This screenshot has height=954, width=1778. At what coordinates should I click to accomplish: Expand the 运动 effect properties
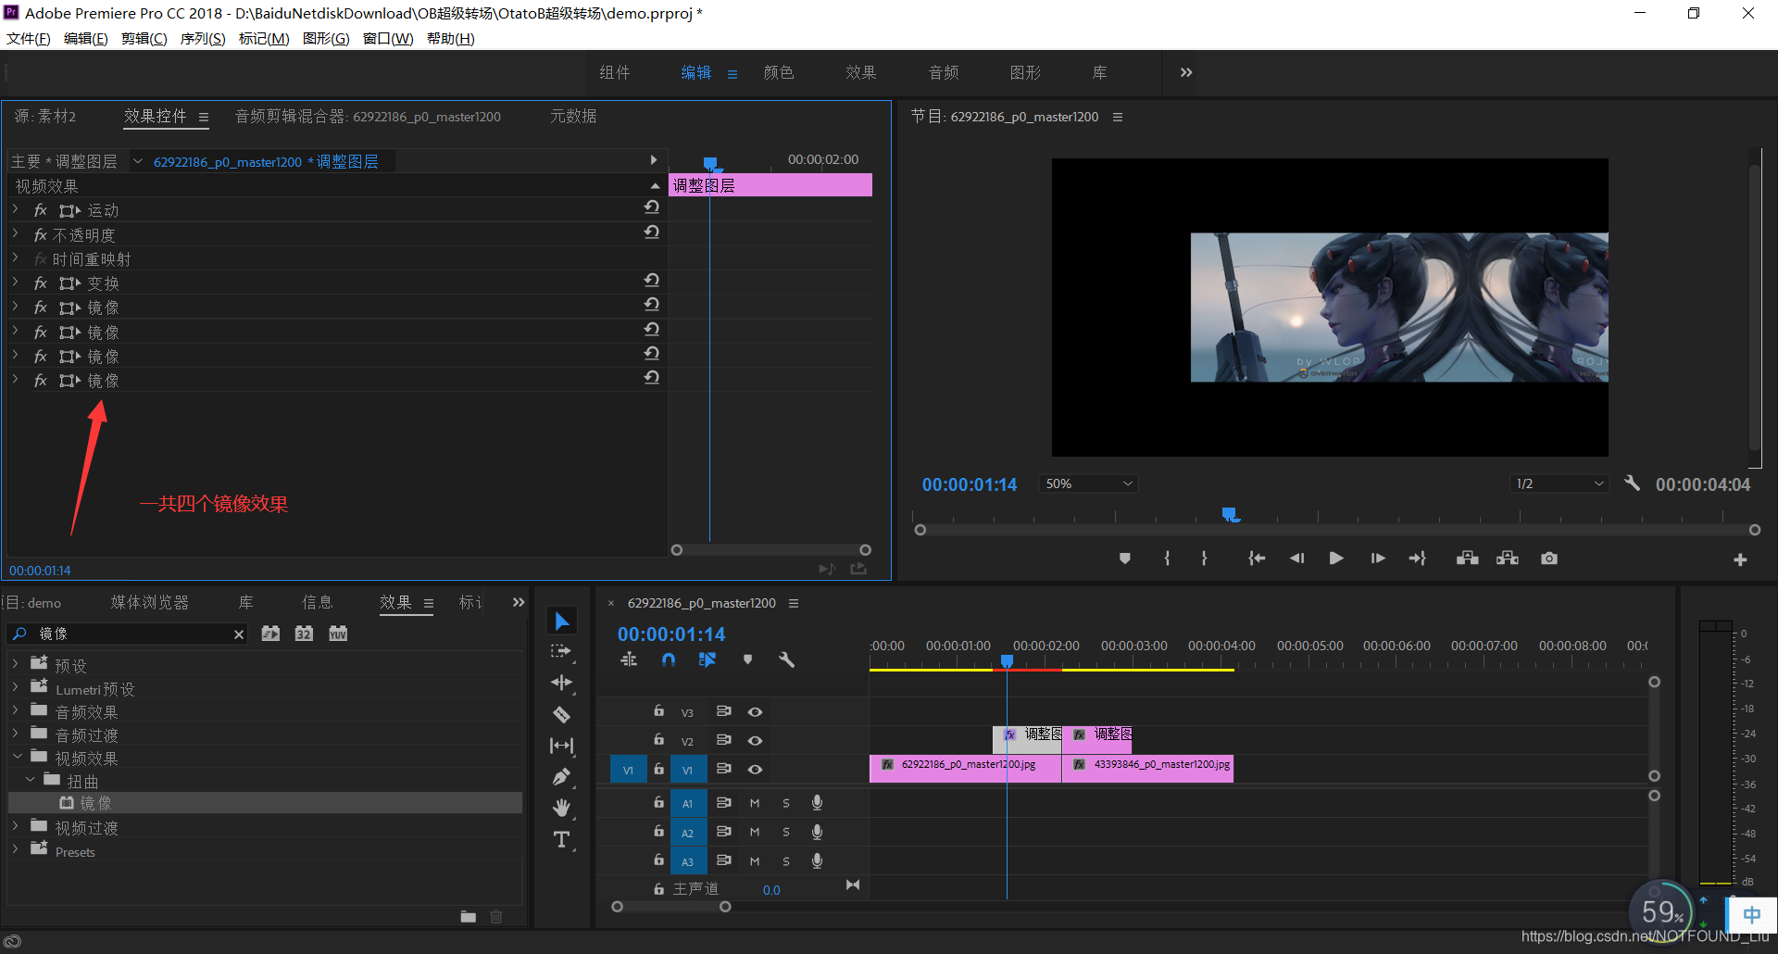(x=16, y=210)
